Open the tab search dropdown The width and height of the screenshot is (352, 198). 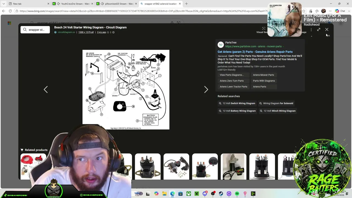pyautogui.click(x=4, y=4)
